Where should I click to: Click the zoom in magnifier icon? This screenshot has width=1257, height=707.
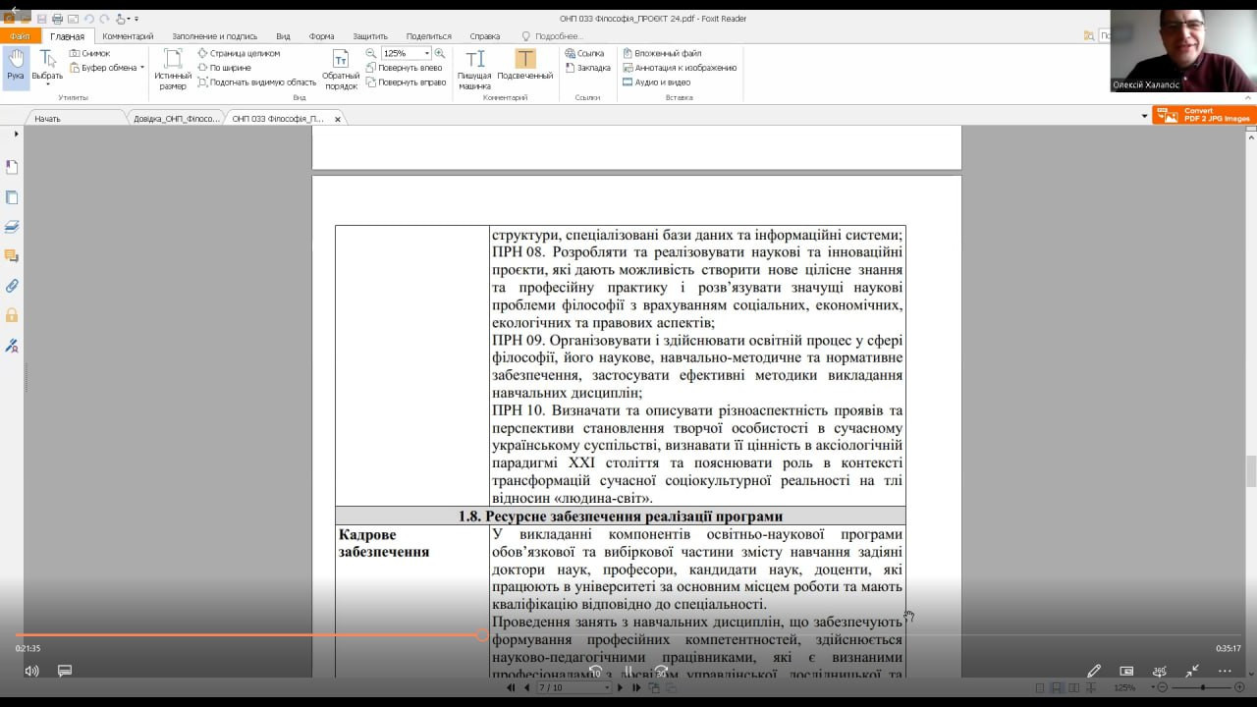[x=440, y=53]
